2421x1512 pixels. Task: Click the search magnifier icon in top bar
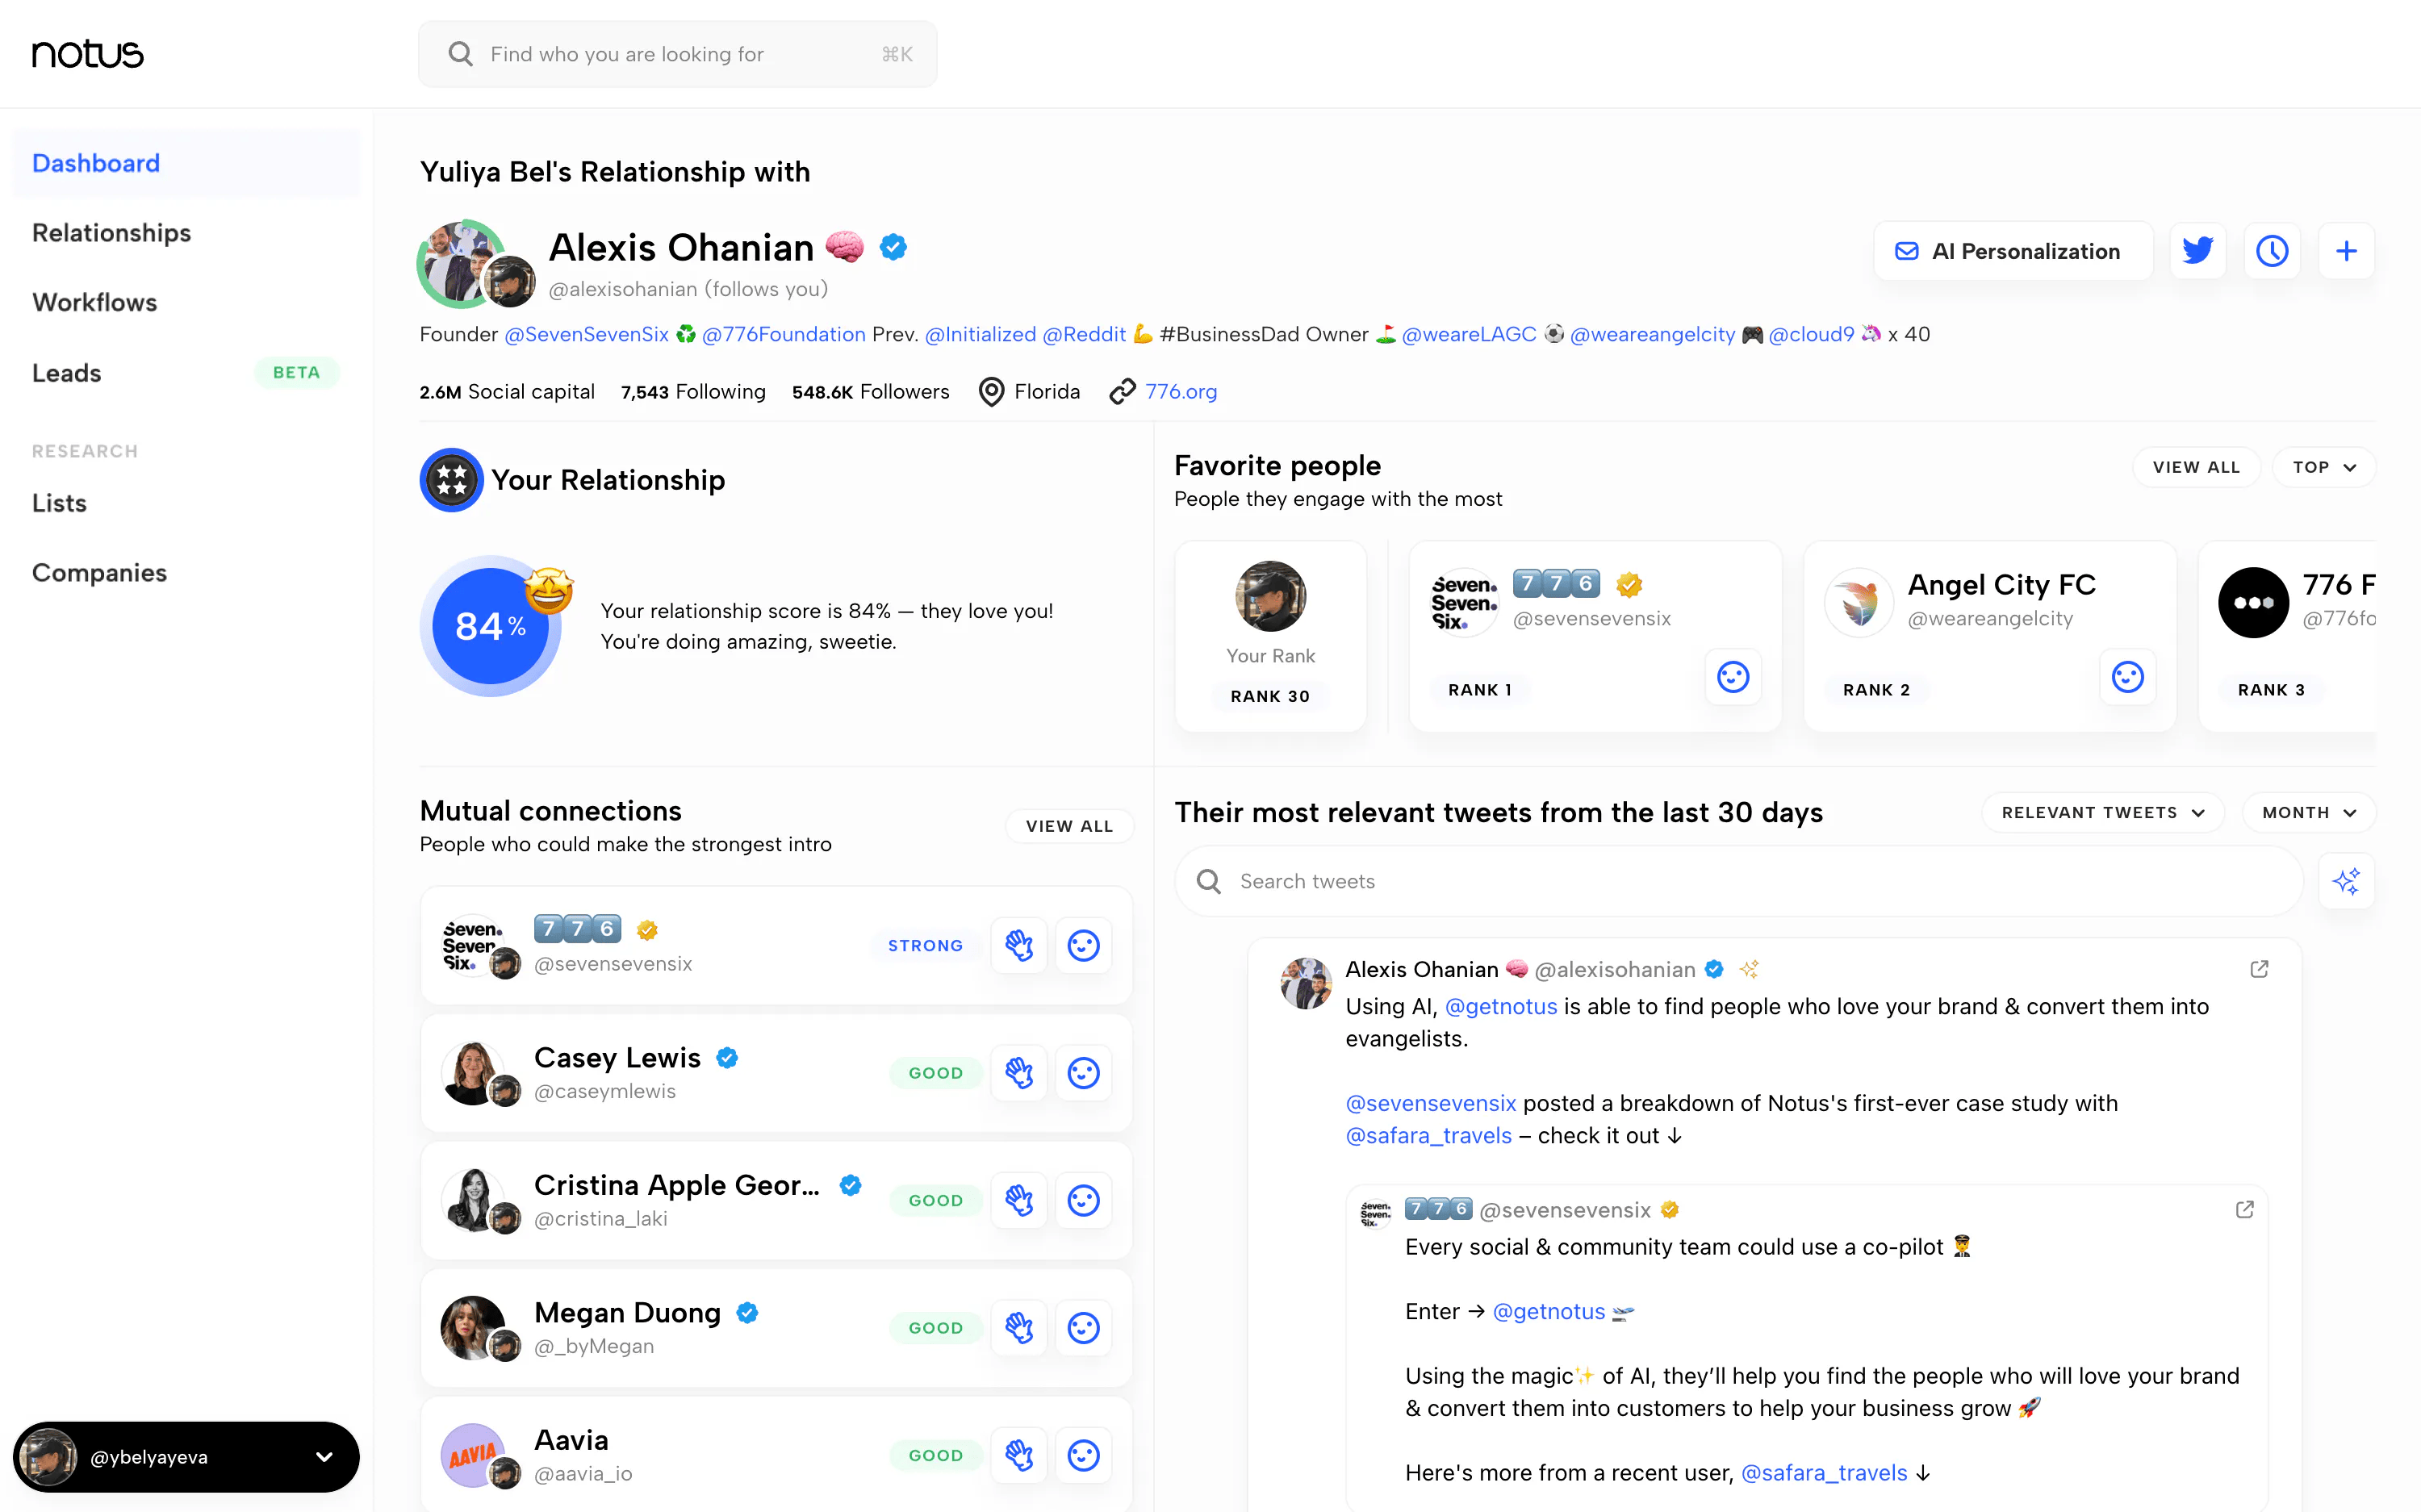pyautogui.click(x=460, y=54)
